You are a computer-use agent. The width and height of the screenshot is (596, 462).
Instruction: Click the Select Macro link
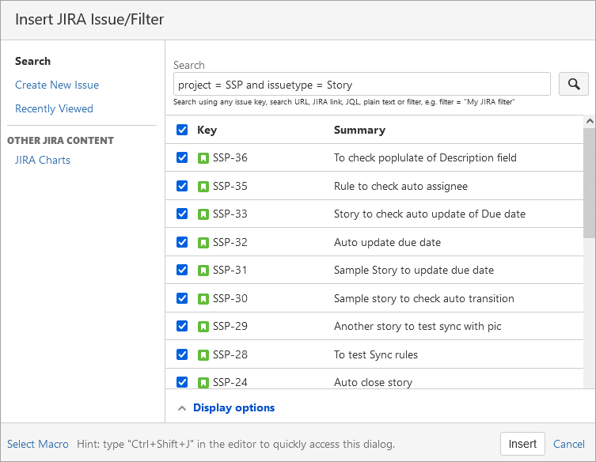point(38,444)
